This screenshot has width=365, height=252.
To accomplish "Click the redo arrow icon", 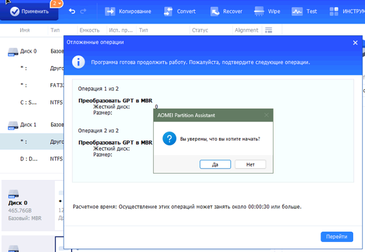I will [83, 11].
